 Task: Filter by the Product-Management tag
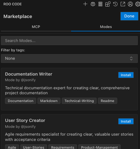[99, 147]
